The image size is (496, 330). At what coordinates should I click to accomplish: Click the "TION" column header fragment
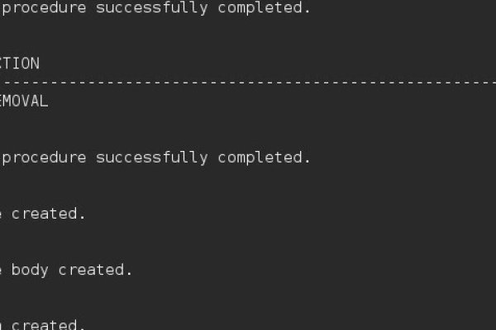tap(20, 64)
